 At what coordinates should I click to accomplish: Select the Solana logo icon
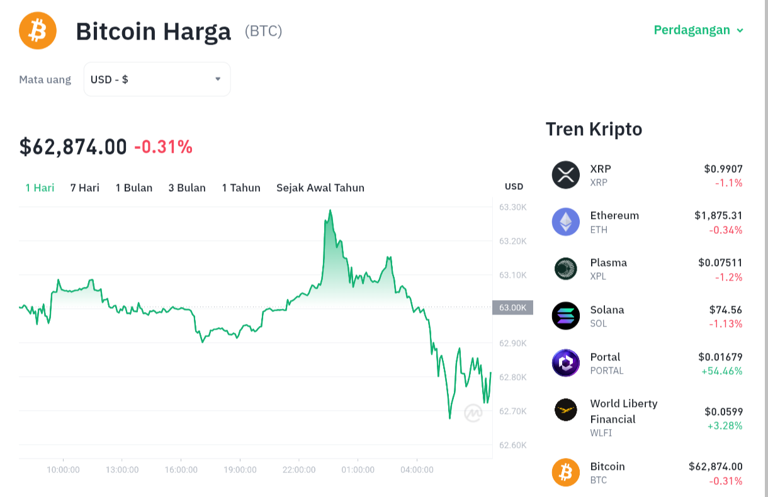(566, 316)
